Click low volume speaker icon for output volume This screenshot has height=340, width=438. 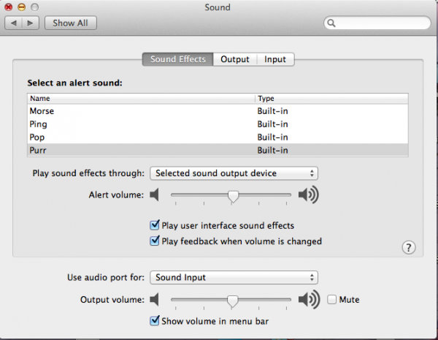[x=154, y=300]
